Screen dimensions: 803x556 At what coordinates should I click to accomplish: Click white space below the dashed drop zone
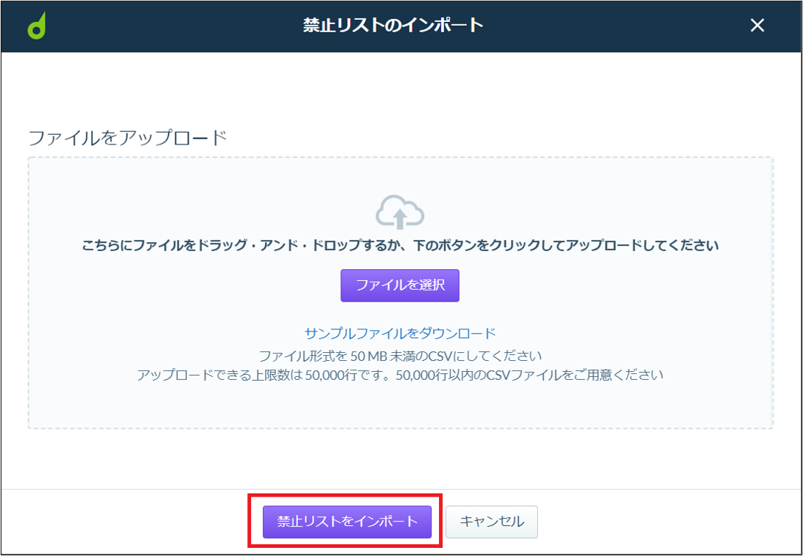tap(400, 458)
